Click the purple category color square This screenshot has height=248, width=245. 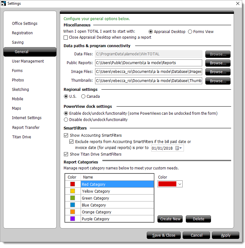click(x=73, y=219)
